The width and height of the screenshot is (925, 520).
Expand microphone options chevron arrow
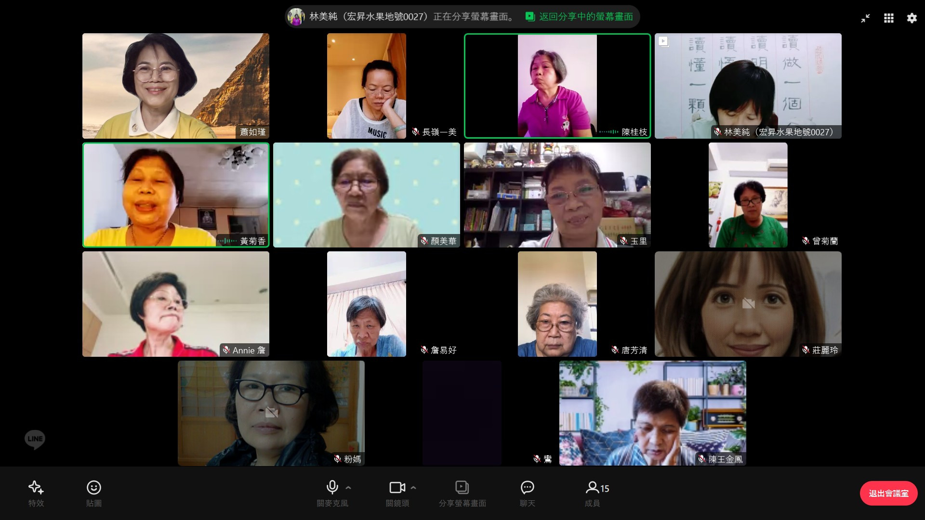[x=348, y=488]
